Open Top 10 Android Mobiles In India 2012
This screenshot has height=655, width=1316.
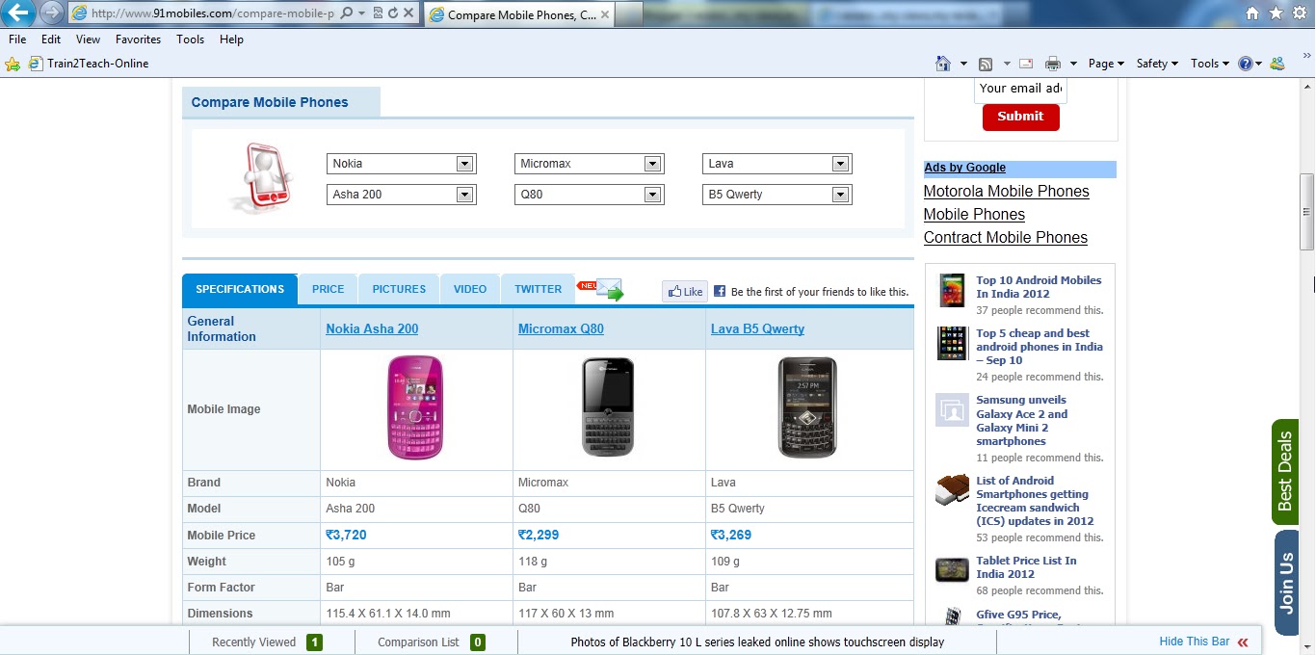pos(1039,287)
